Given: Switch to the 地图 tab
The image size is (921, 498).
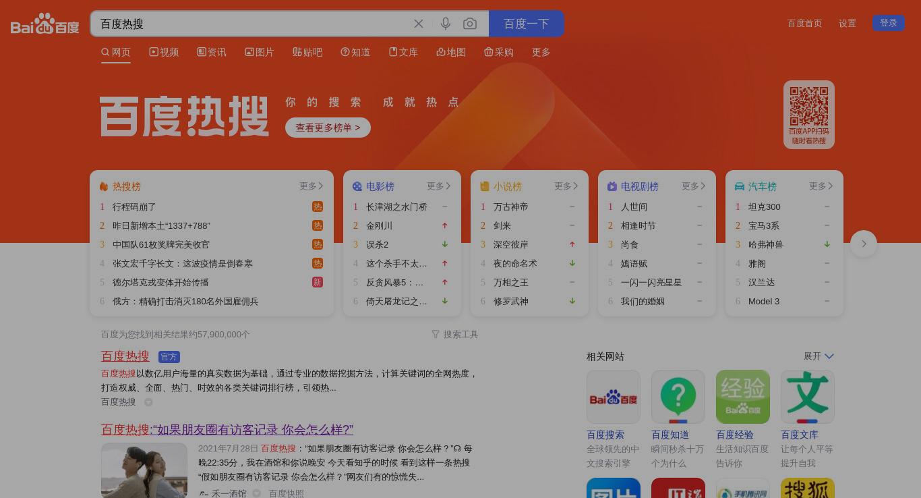Looking at the screenshot, I should pos(451,52).
